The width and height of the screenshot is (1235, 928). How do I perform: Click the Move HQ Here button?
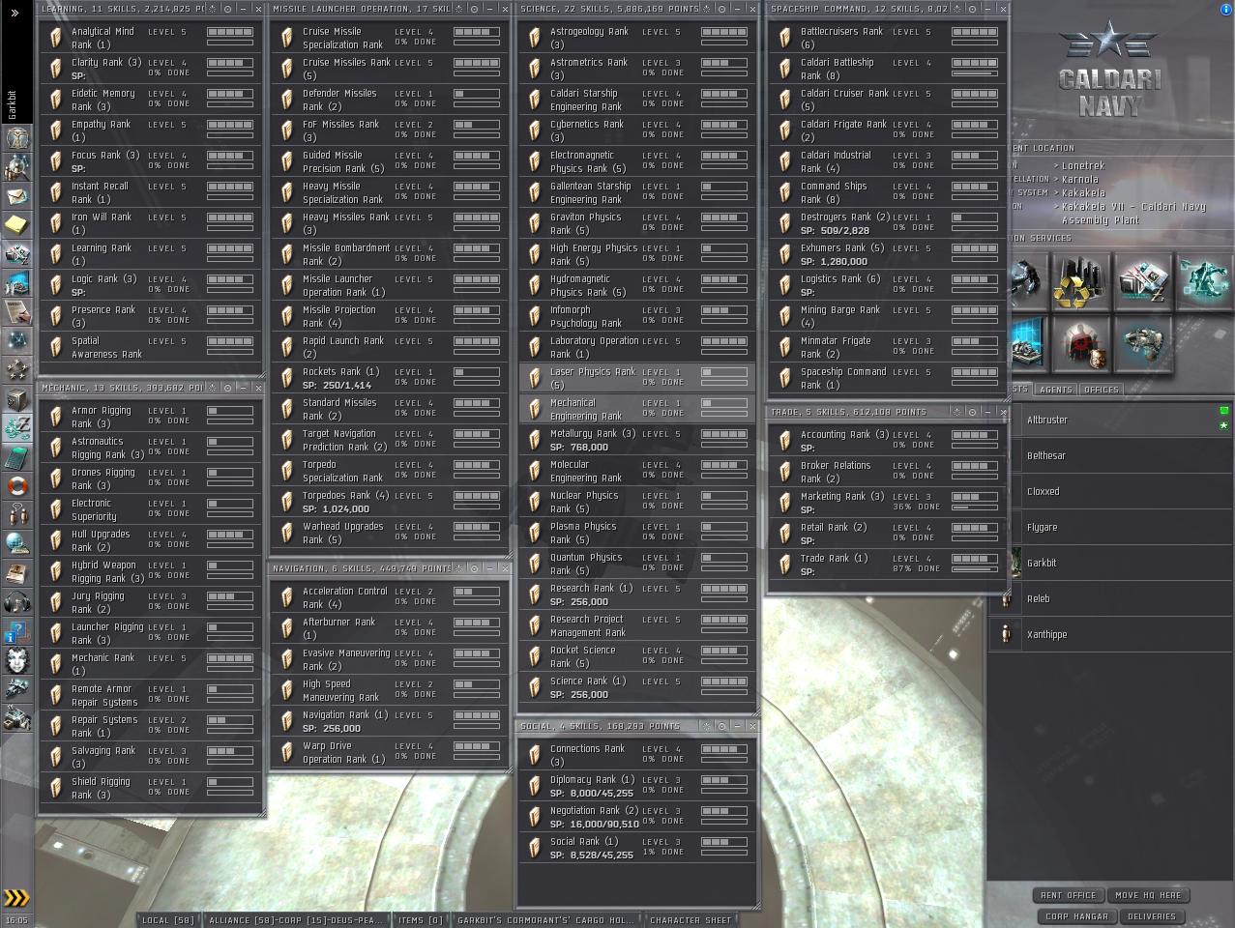(x=1148, y=895)
